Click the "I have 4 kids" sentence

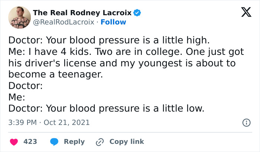coord(49,52)
